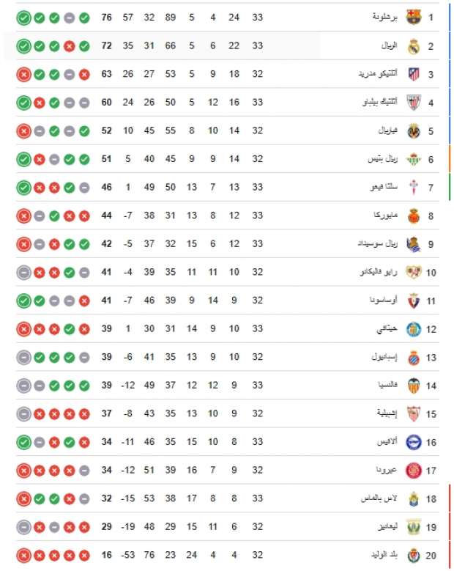Viewport: 454px width, 571px height.
Task: Click Barcelona's 76 points value
Action: pyautogui.click(x=107, y=17)
